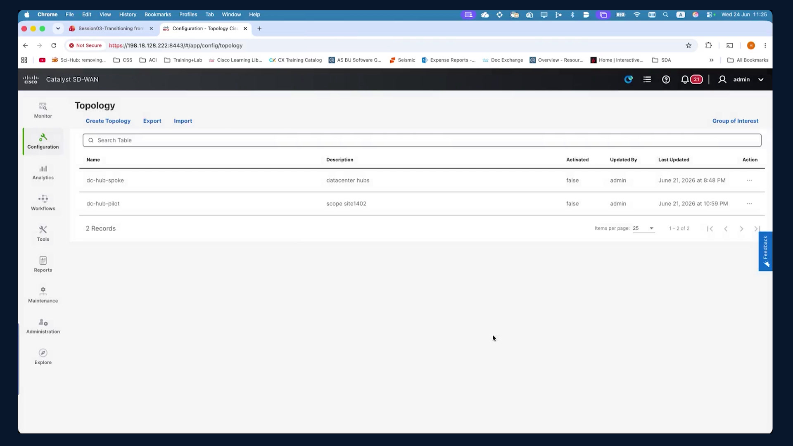Viewport: 793px width, 446px height.
Task: Click in the Search Table field
Action: pyautogui.click(x=422, y=140)
